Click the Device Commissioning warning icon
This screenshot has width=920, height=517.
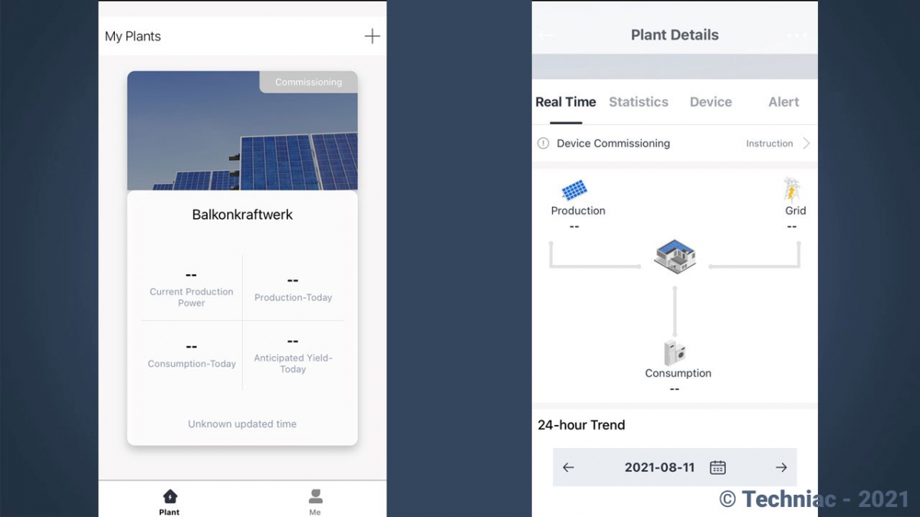(544, 143)
